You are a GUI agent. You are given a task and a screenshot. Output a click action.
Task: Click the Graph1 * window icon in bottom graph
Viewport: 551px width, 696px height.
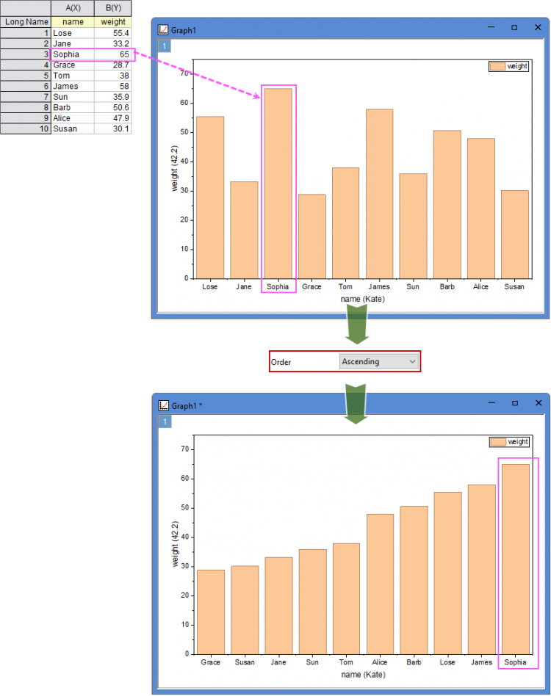pos(164,405)
